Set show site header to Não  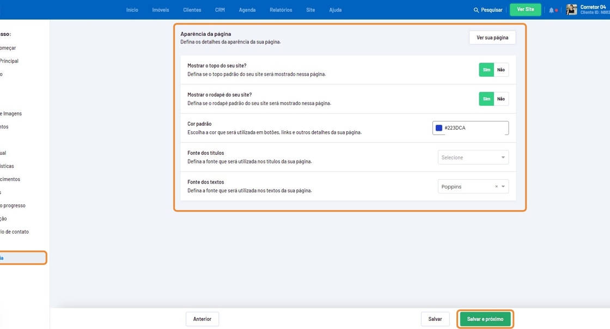pos(501,70)
